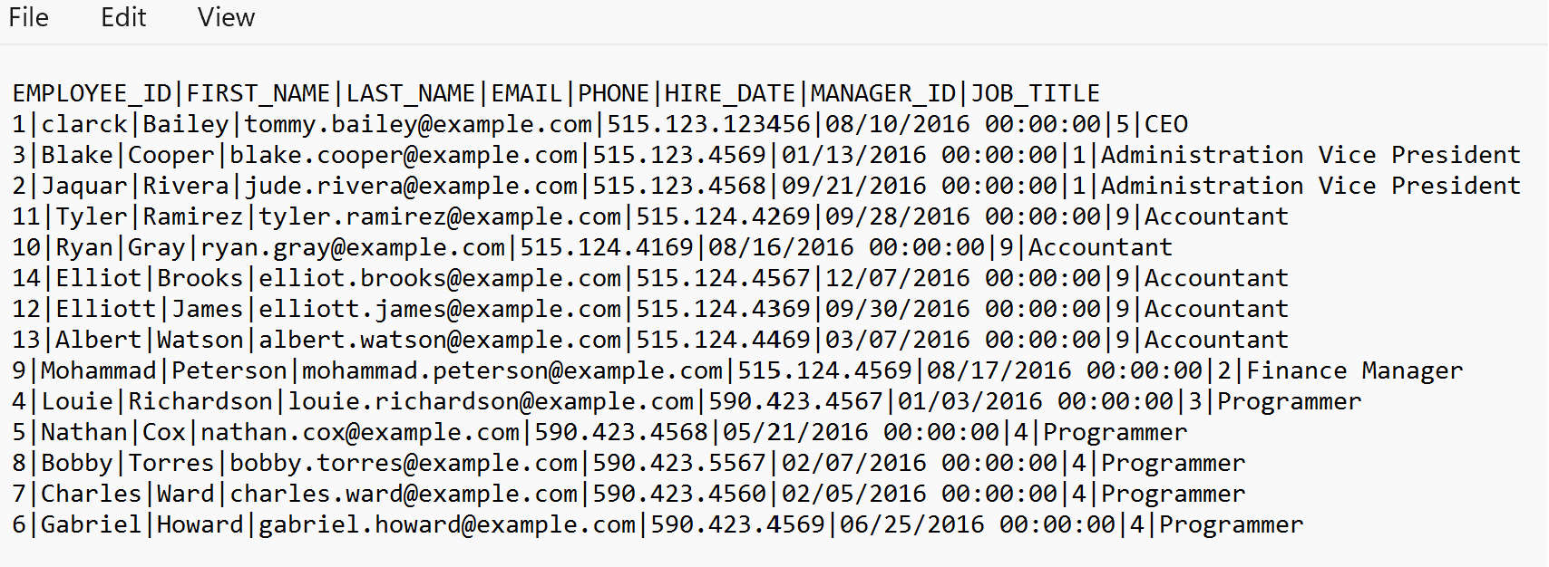Click blake.cooper@example.com email text
Image resolution: width=1549 pixels, height=567 pixels.
pos(404,155)
